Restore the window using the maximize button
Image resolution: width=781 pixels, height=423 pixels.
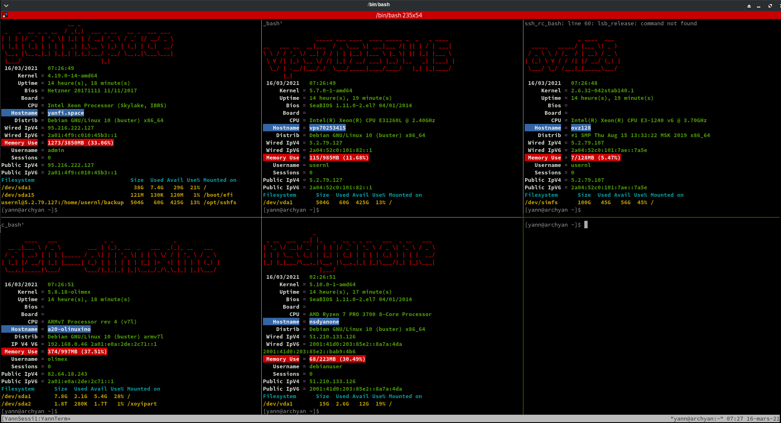tap(770, 6)
